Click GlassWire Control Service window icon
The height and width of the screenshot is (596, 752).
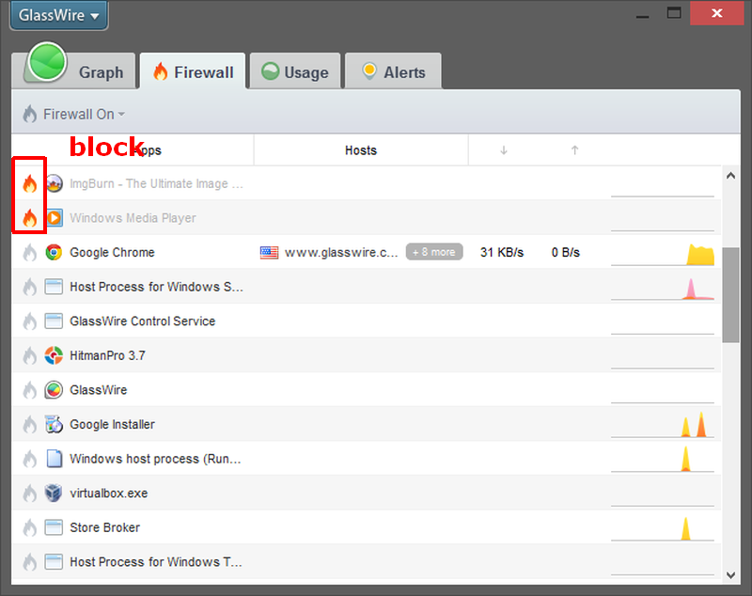[x=54, y=321]
